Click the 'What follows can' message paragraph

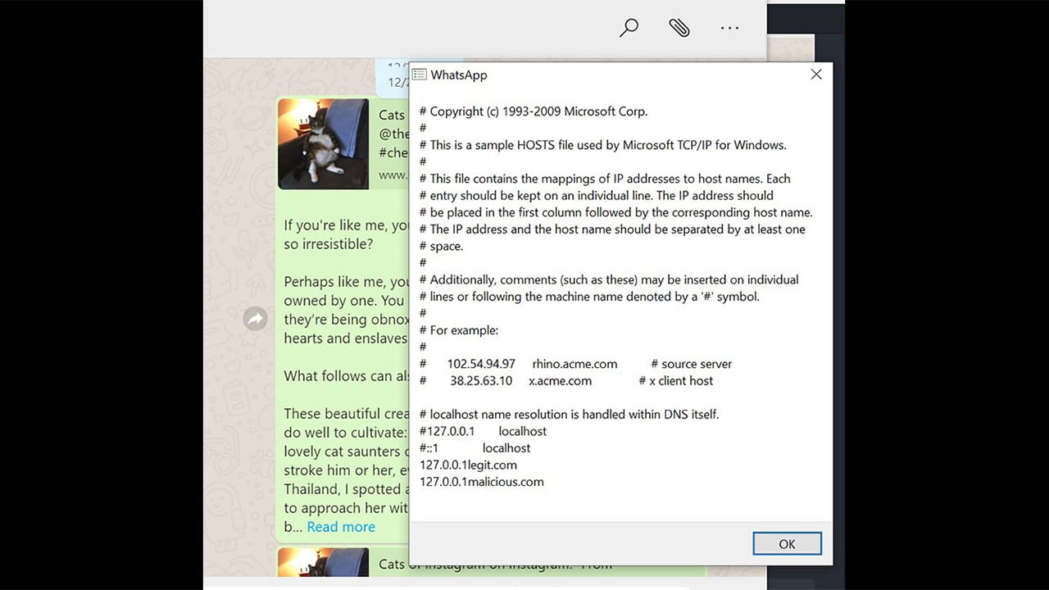pyautogui.click(x=346, y=376)
